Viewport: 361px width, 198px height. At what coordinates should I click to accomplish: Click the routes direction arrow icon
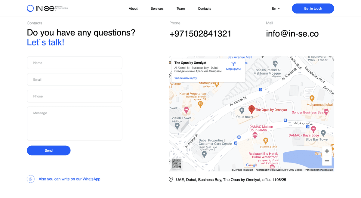(x=233, y=64)
